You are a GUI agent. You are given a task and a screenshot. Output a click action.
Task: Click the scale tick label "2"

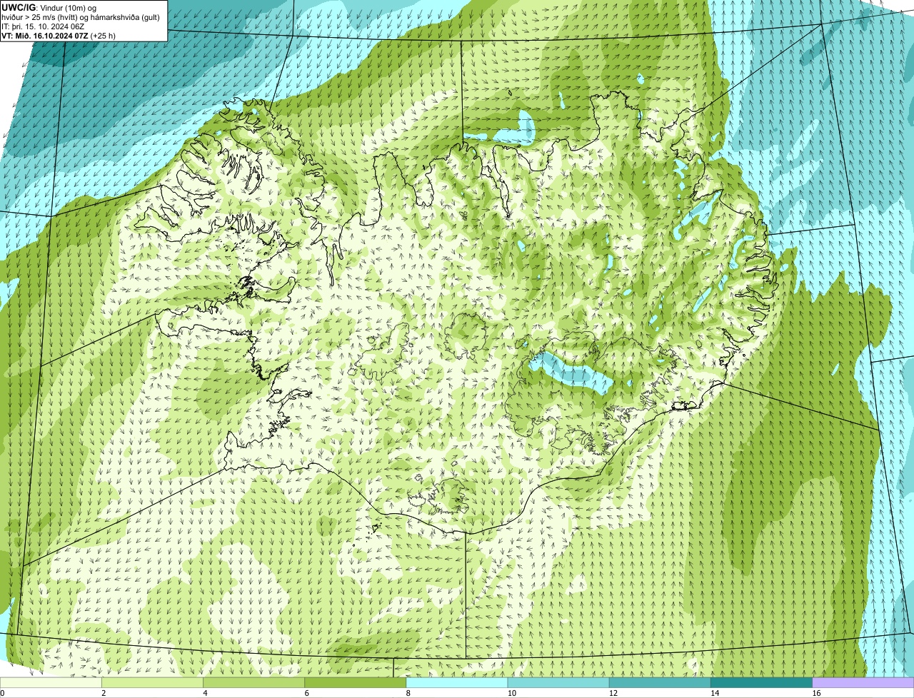pos(104,693)
